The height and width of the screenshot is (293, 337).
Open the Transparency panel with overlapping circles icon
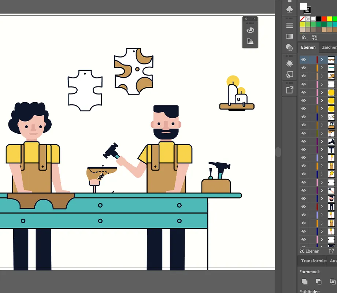(289, 48)
